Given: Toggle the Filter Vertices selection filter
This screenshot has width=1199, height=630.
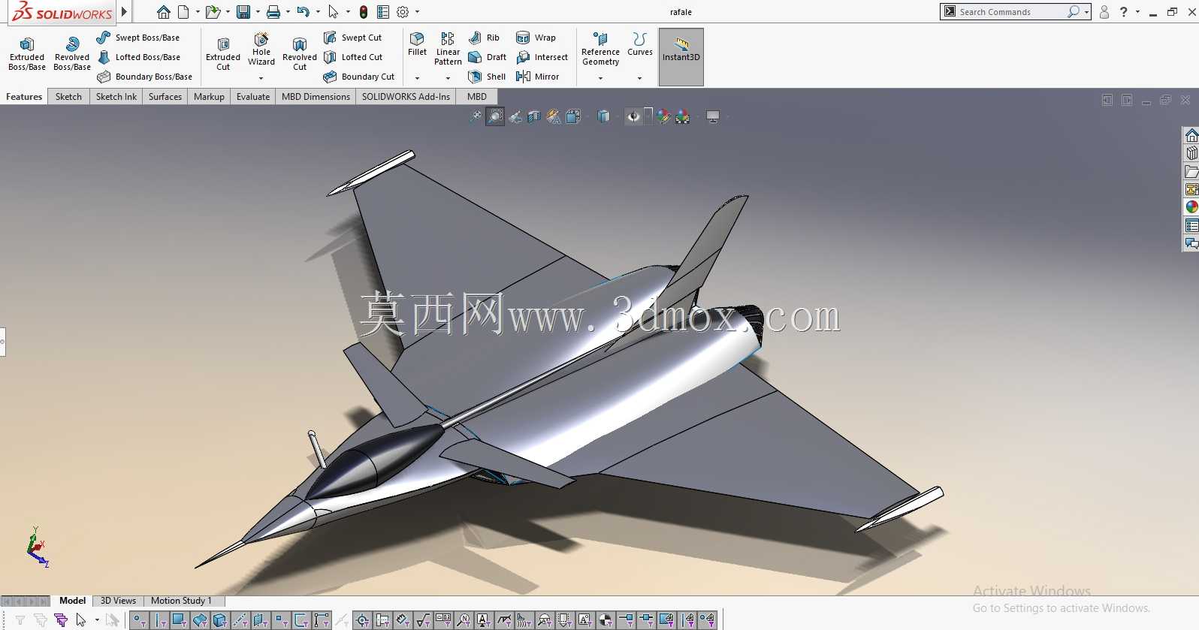Looking at the screenshot, I should tap(139, 620).
